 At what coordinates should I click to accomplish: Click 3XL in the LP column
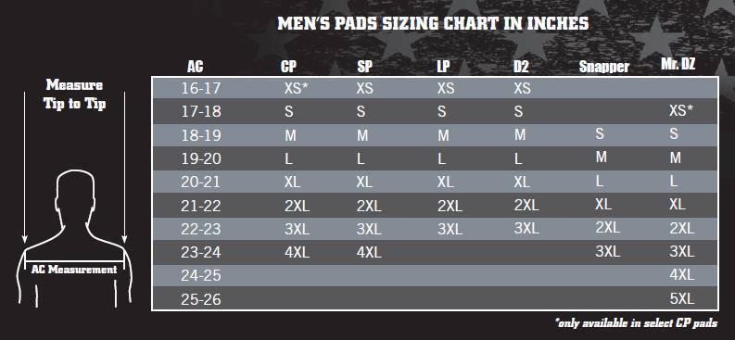[x=450, y=230]
